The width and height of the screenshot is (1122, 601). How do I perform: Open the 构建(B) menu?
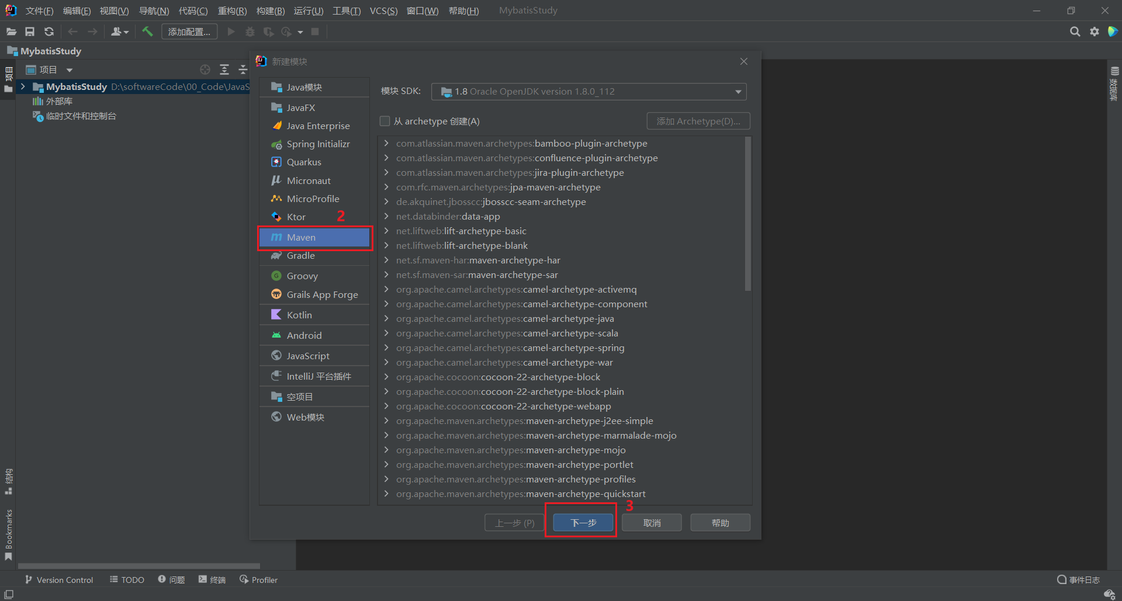(x=271, y=11)
